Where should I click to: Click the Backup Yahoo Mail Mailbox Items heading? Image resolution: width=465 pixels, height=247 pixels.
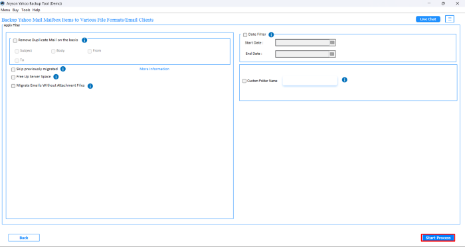tap(78, 20)
